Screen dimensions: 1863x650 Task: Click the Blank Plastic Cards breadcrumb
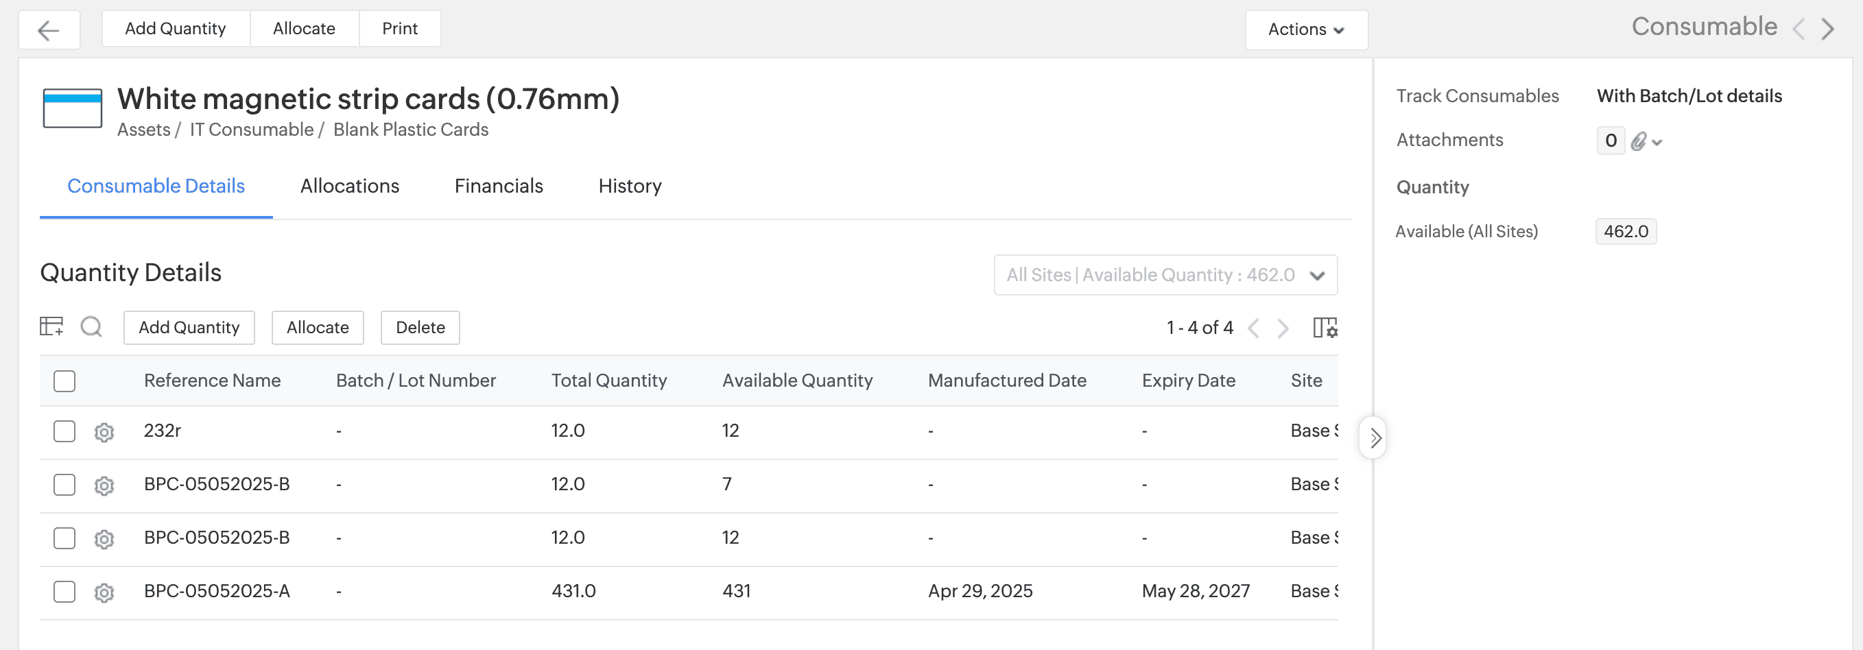pos(410,130)
